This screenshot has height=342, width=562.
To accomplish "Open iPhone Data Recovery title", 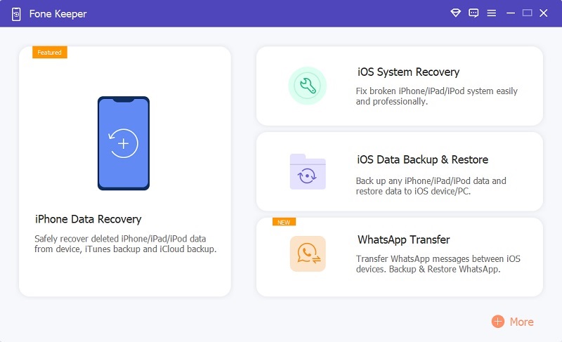I will coord(89,219).
